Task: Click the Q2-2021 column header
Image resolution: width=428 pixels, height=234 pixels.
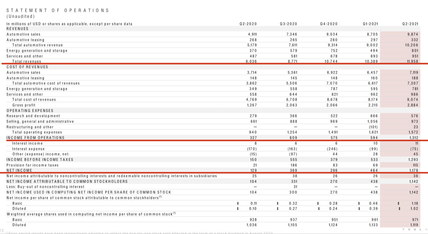Action: point(410,24)
